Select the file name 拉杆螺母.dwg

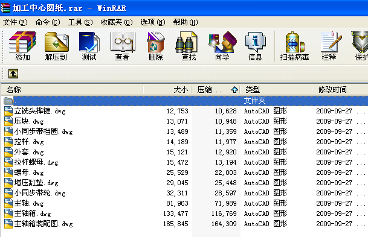click(36, 163)
